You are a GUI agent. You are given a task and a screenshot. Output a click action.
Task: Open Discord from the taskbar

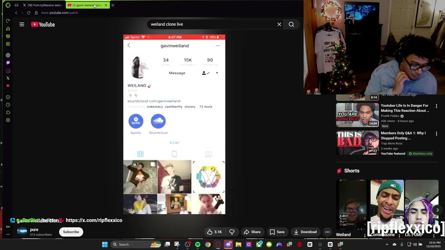[x=228, y=244]
